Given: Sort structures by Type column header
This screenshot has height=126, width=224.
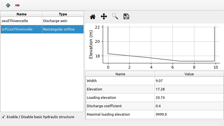Looking at the screenshot, I should click(x=63, y=14).
